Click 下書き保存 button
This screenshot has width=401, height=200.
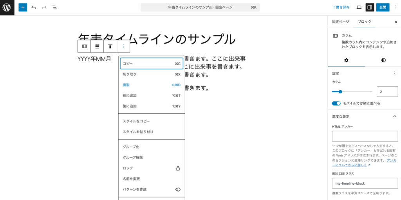click(x=341, y=7)
